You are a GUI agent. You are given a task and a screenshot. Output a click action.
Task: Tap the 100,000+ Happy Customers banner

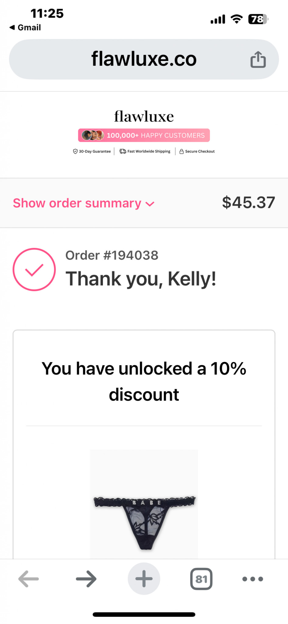coord(144,135)
